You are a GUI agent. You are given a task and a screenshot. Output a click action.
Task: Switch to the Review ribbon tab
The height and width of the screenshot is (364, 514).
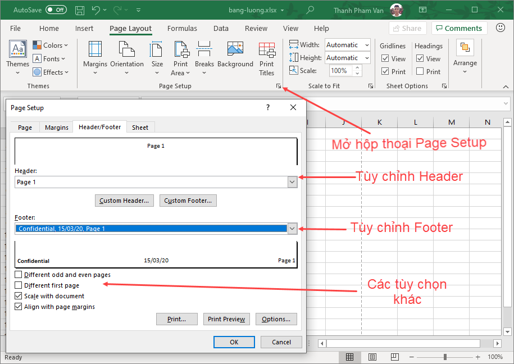pos(256,29)
